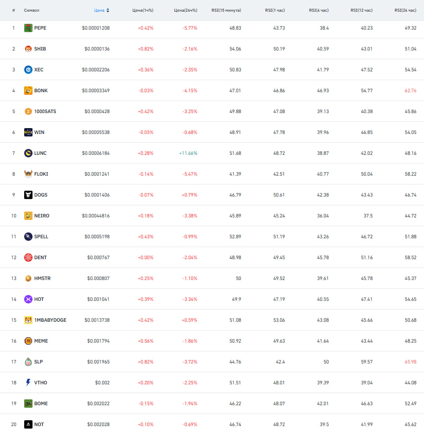Click the DOGS coin icon

point(28,195)
